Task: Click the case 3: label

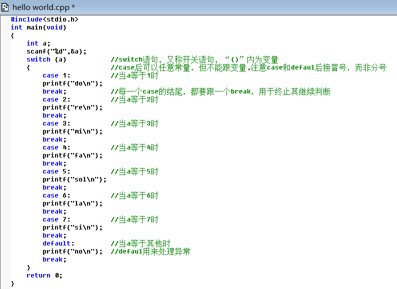Action: tap(57, 123)
